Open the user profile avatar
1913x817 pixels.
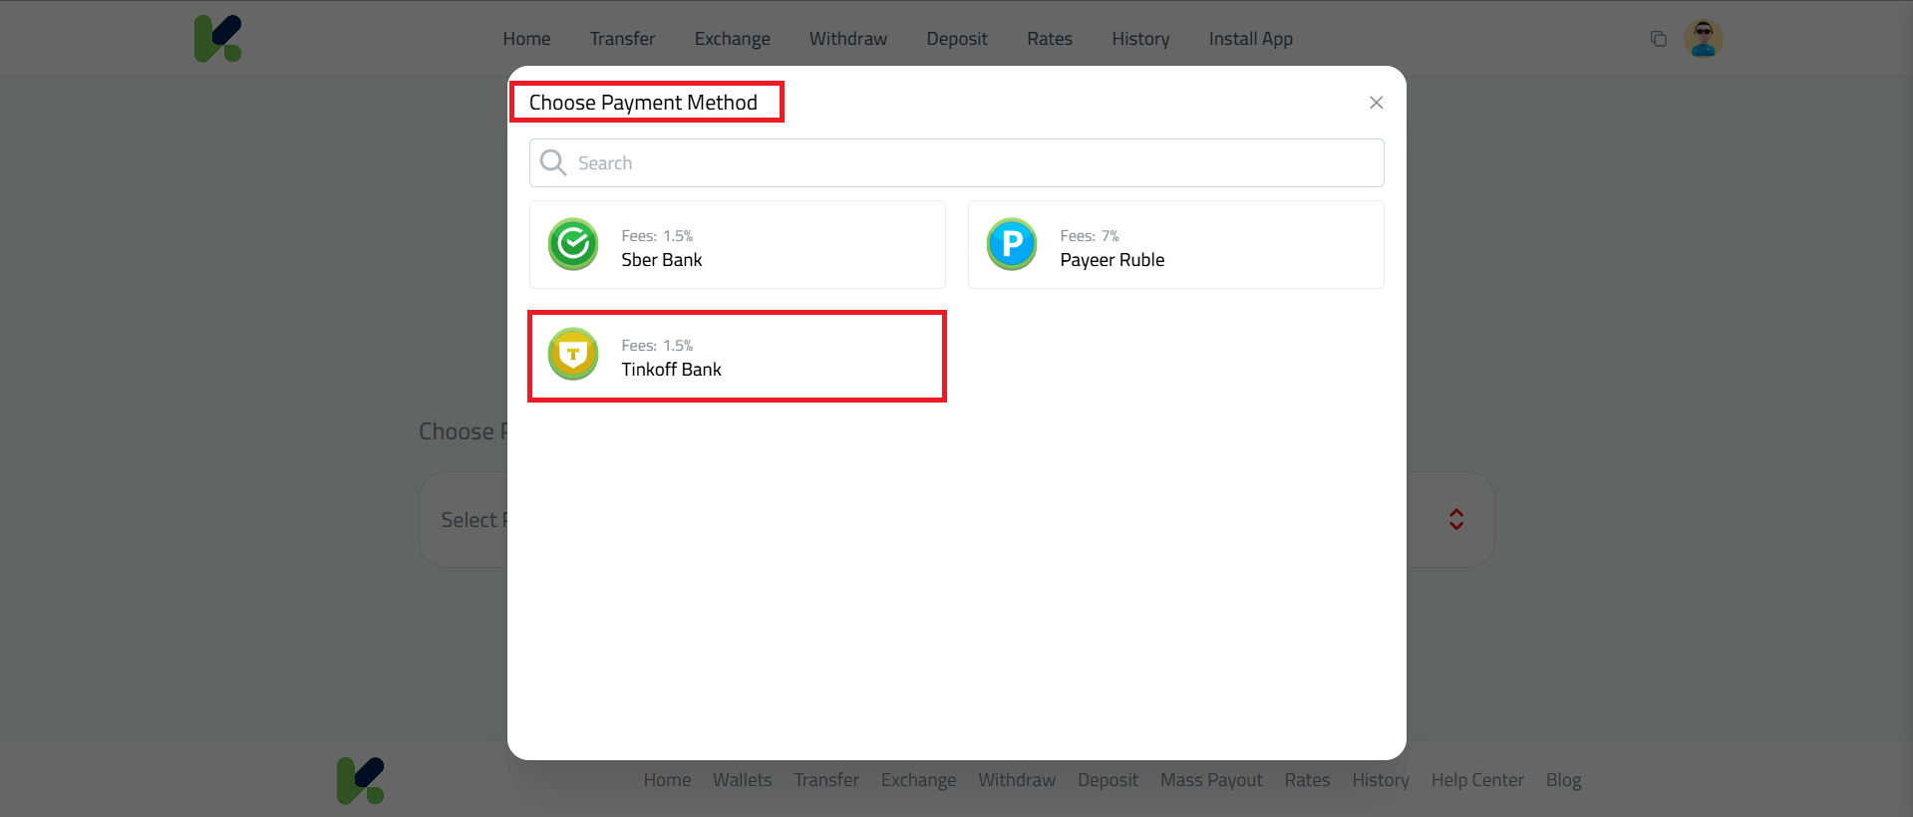coord(1703,39)
